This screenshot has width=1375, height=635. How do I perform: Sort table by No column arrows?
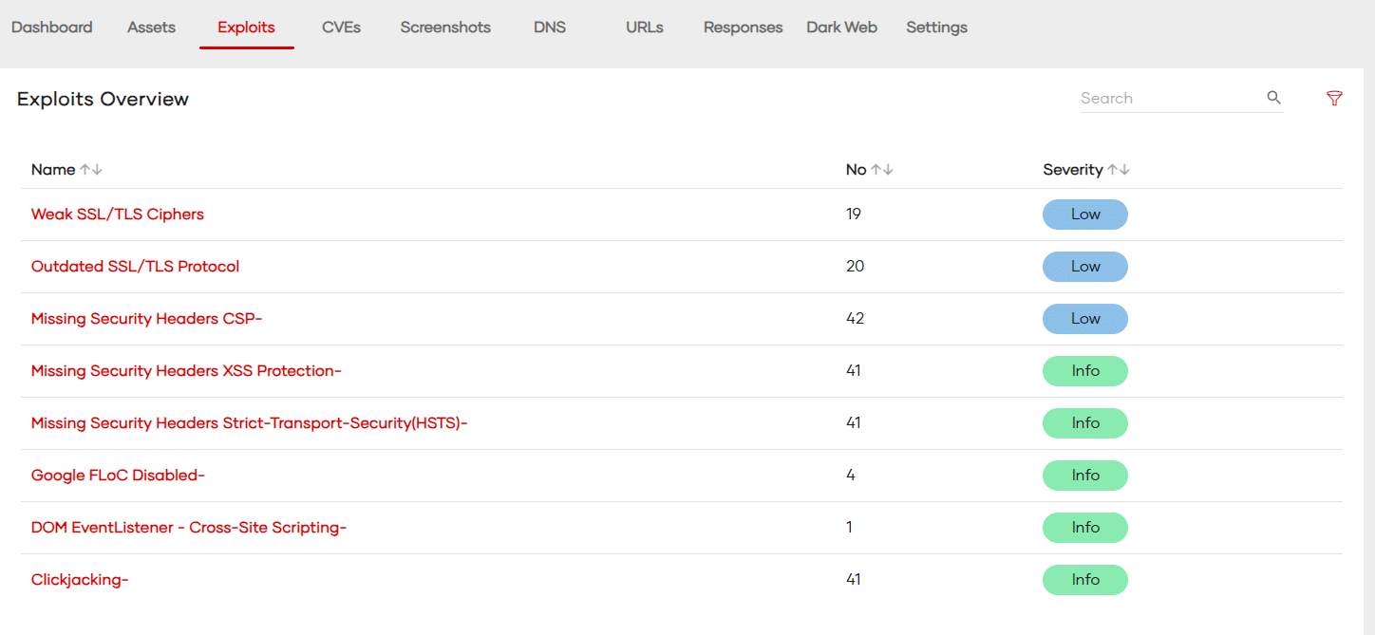click(882, 170)
